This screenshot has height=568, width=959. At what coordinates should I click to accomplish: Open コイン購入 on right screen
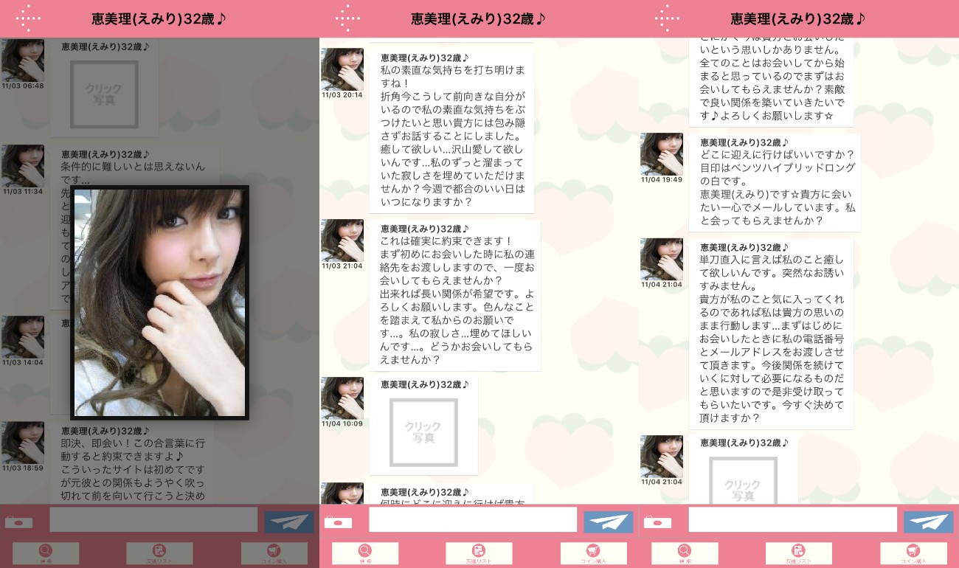pos(913,553)
